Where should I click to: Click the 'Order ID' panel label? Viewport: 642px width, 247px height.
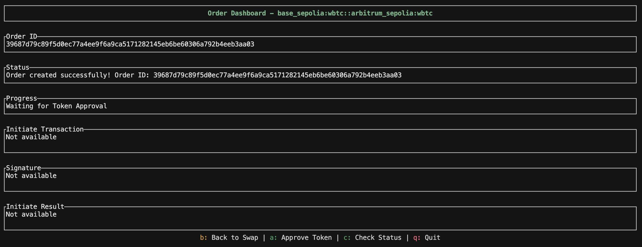(22, 36)
